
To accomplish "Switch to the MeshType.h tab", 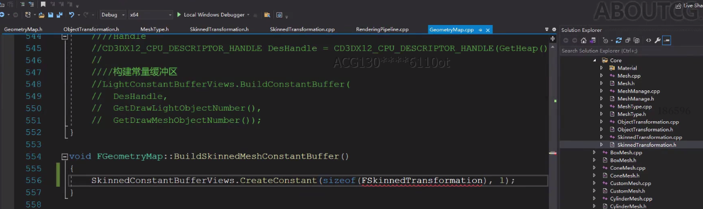I will coord(154,30).
